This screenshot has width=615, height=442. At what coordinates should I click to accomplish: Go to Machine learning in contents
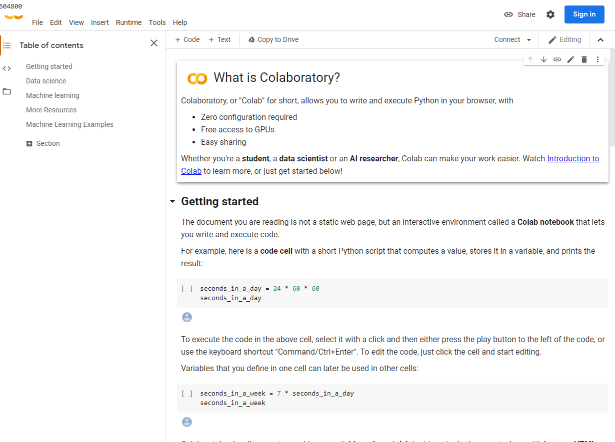click(x=52, y=95)
